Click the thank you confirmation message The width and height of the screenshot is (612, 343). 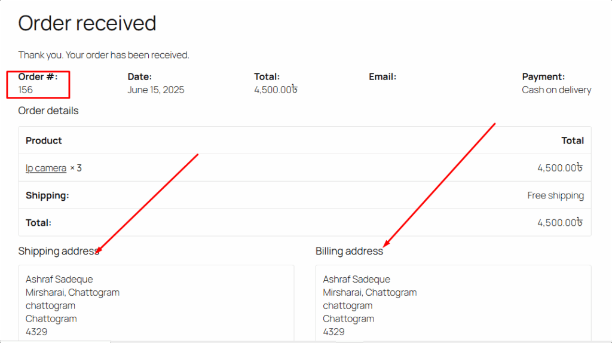(103, 55)
